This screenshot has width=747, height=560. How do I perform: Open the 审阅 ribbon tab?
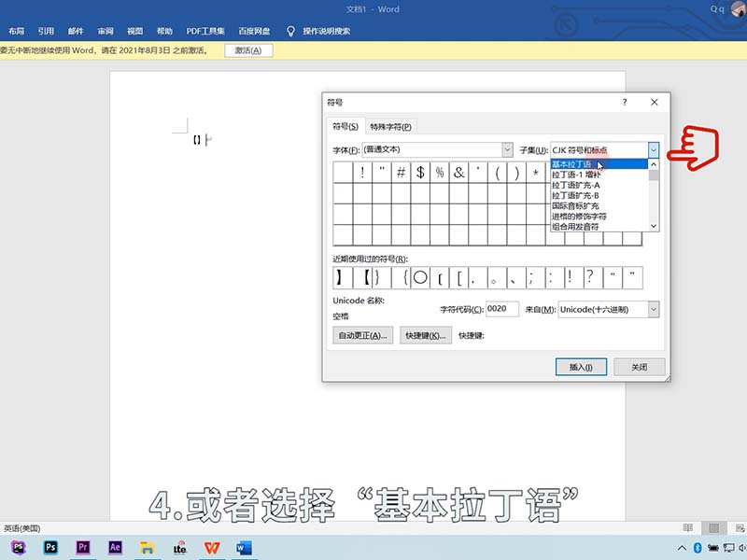tap(106, 31)
